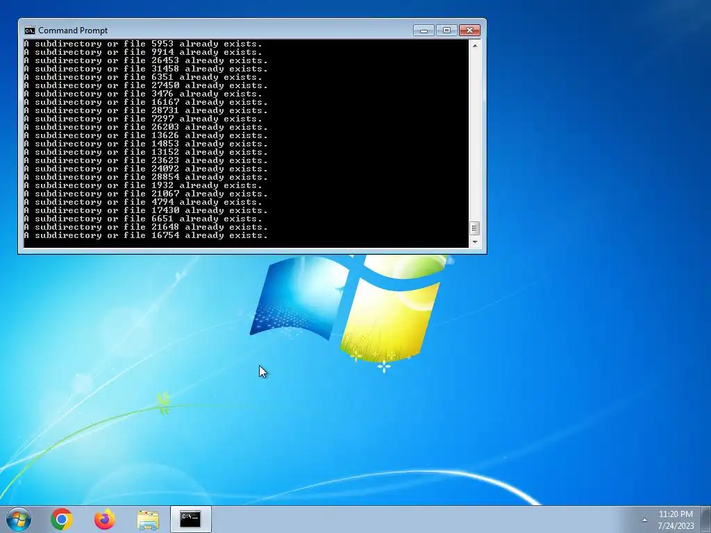The height and width of the screenshot is (533, 711).
Task: Click the line mentioning file 13152
Action: pyautogui.click(x=146, y=152)
